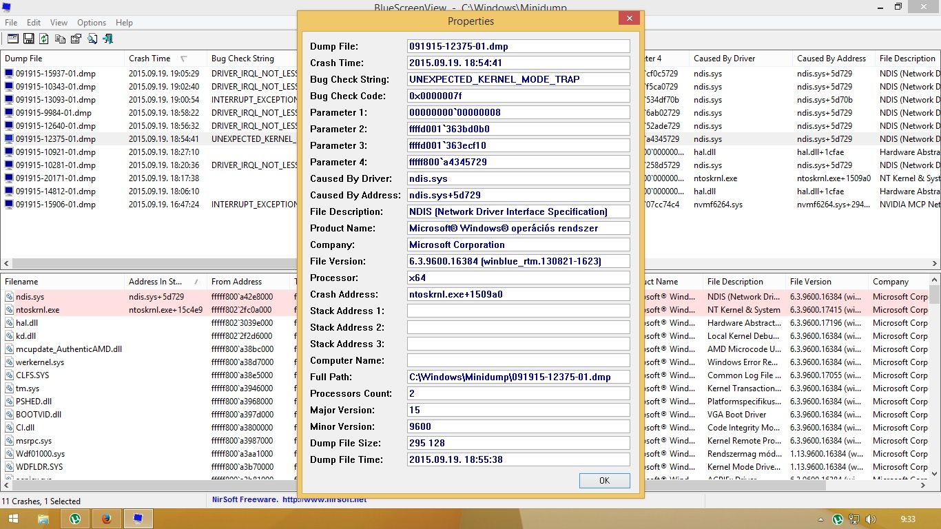Click the Crash Address value field
Image resolution: width=941 pixels, height=529 pixels.
[519, 294]
